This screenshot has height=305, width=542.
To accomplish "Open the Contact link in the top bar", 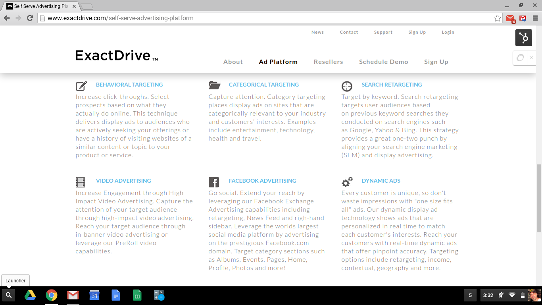I will pyautogui.click(x=349, y=32).
